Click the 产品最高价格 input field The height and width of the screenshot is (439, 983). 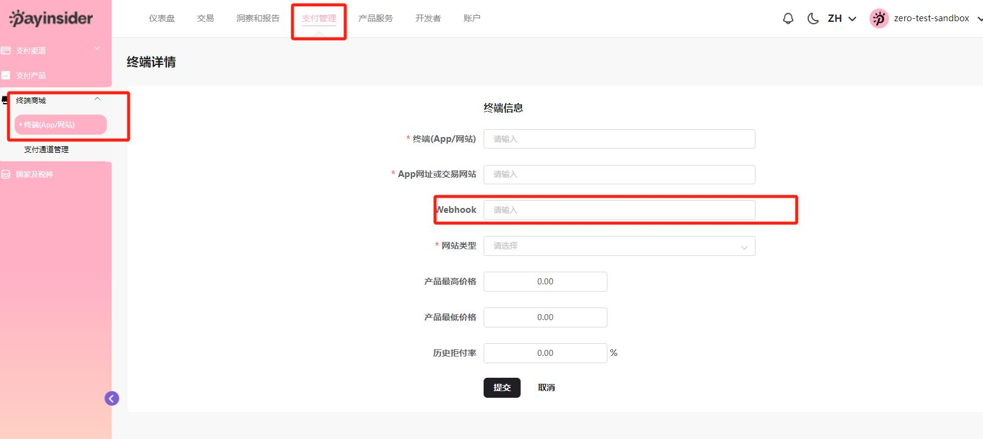pyautogui.click(x=545, y=282)
